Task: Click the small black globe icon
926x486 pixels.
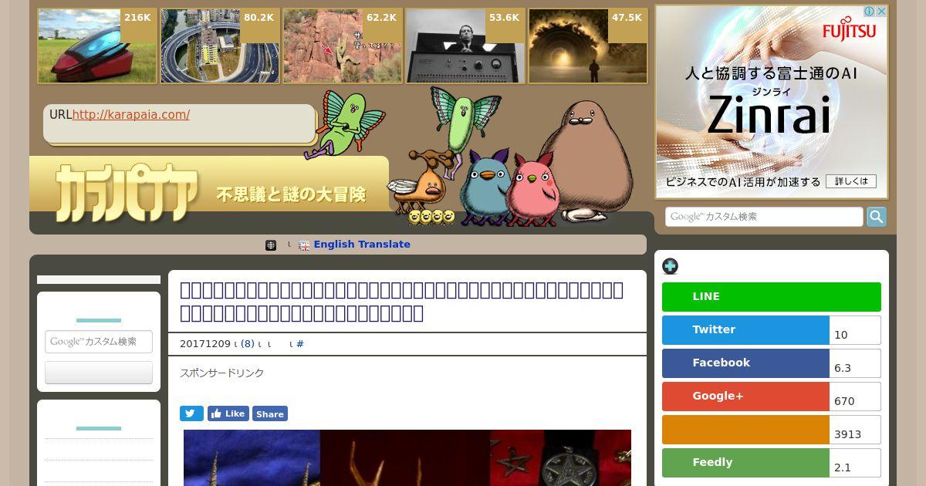Action: (271, 245)
